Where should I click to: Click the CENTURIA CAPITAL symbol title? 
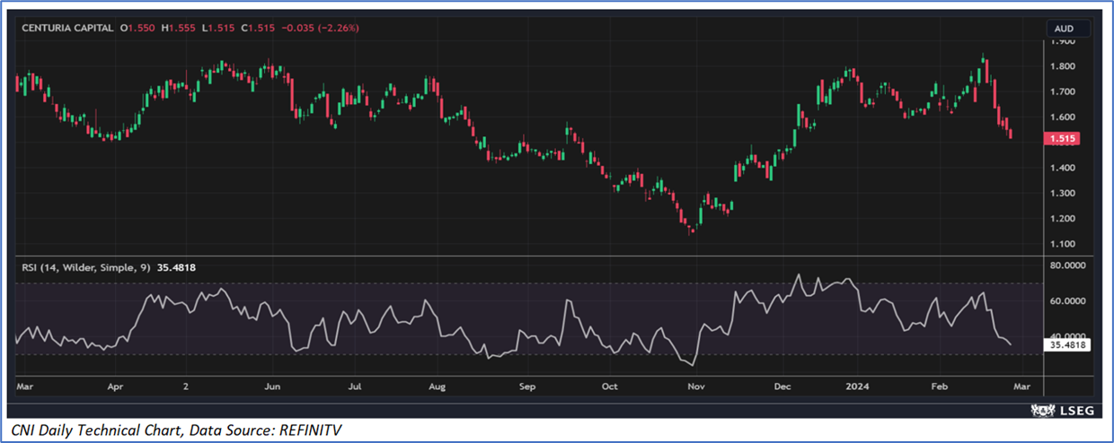(68, 29)
